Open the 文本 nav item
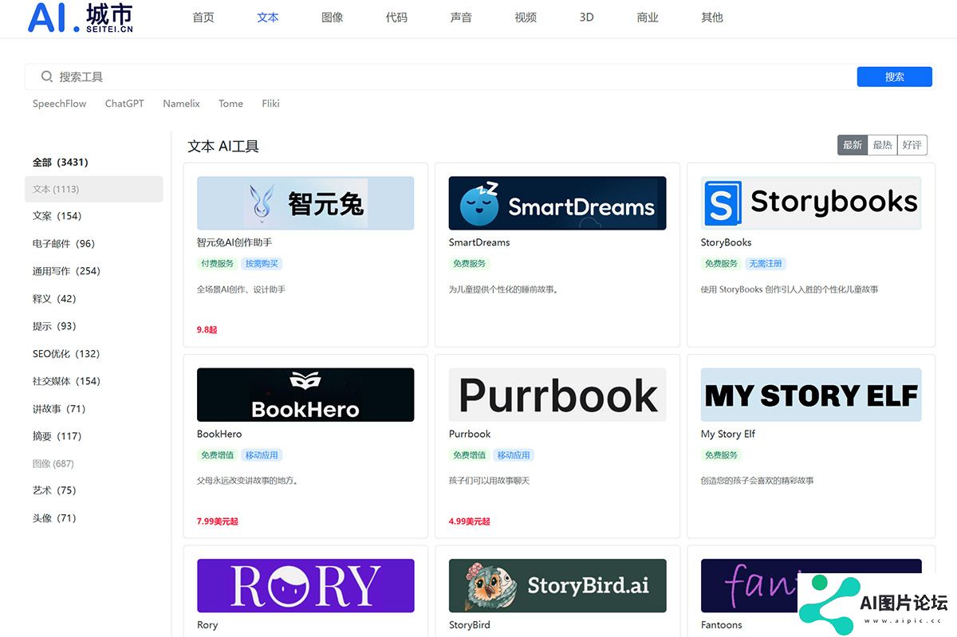 coord(268,18)
